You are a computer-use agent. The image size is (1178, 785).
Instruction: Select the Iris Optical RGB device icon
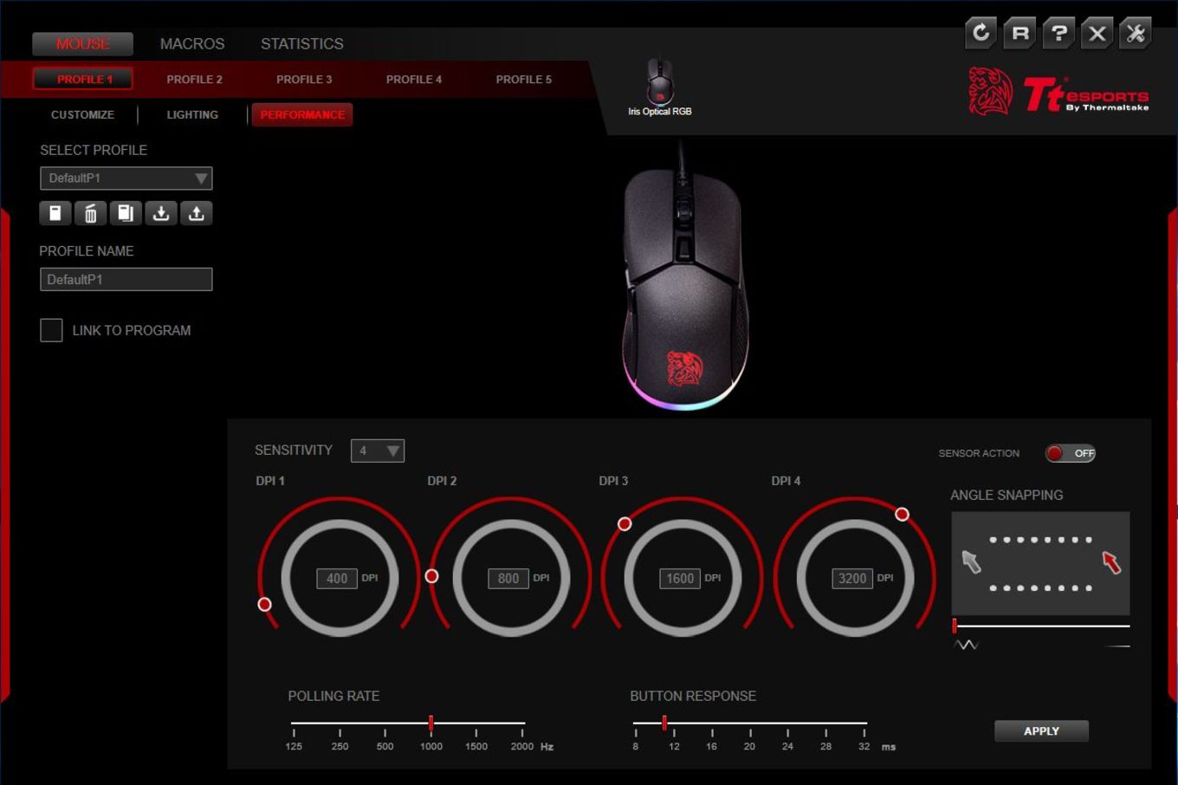[659, 86]
